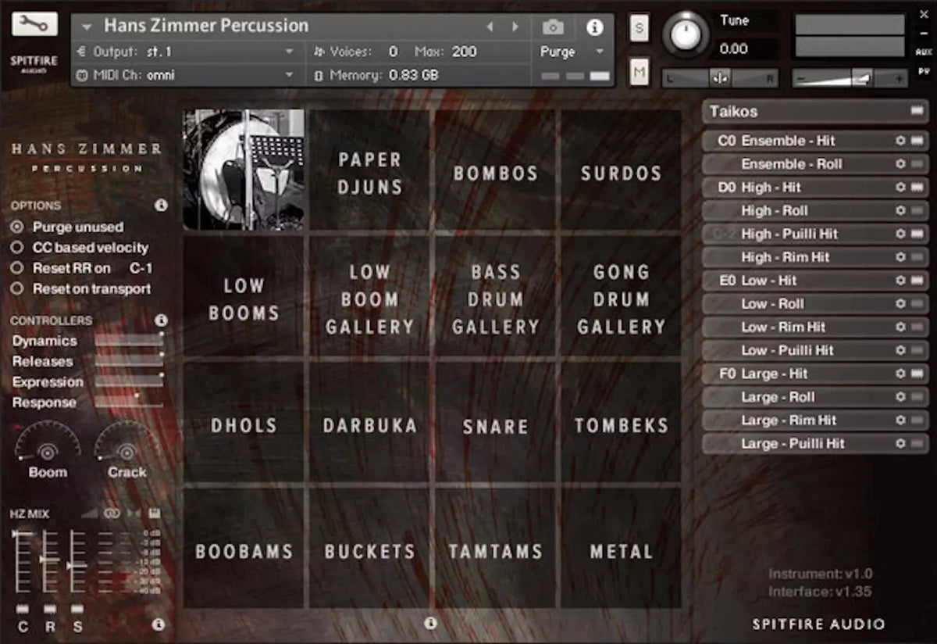Select the GONG DRUM GALLERY pad

click(621, 300)
